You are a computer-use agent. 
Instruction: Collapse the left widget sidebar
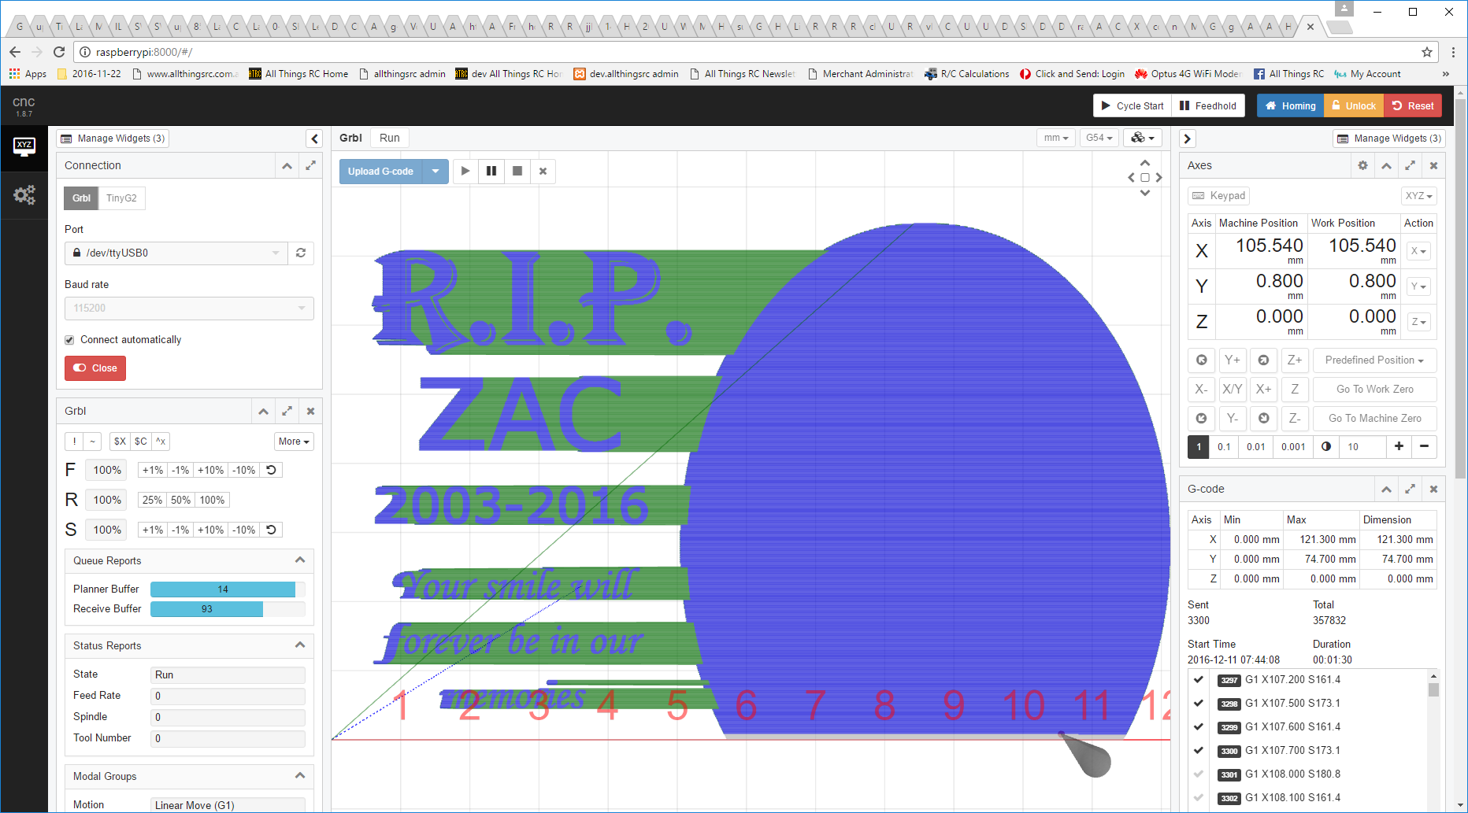(314, 139)
